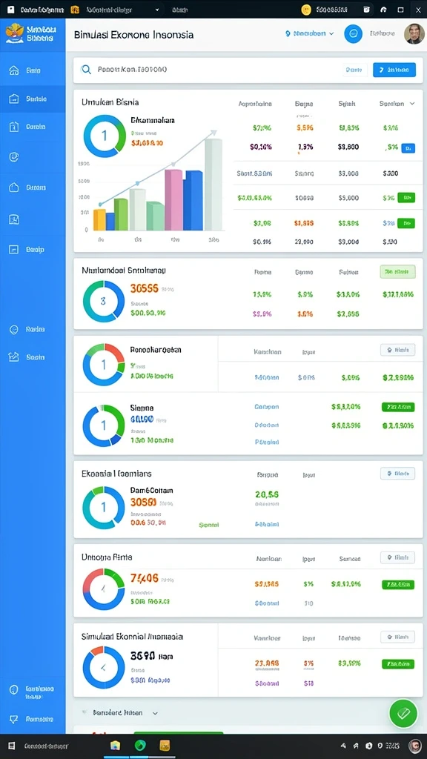
Task: Click the magnifier icon in the search bar
Action: click(x=86, y=70)
